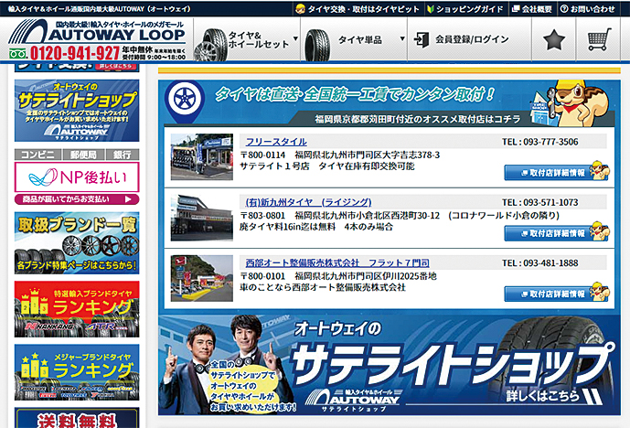Click 取付店詳細情報 button for フリースタイル
This screenshot has height=428, width=630.
pyautogui.click(x=557, y=173)
